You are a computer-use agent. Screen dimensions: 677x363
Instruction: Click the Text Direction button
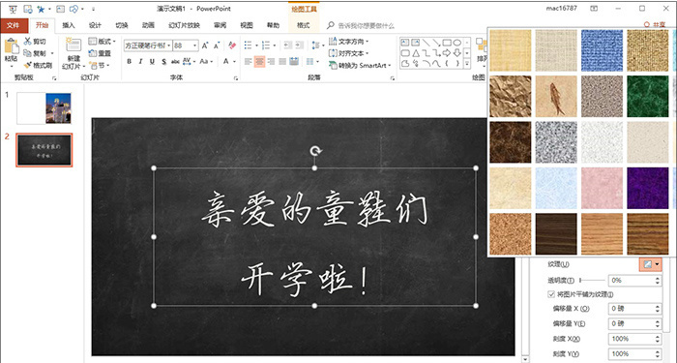click(x=349, y=42)
